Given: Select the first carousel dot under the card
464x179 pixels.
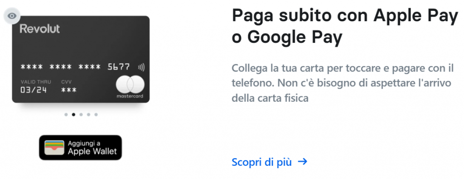Looking at the screenshot, I should point(66,115).
